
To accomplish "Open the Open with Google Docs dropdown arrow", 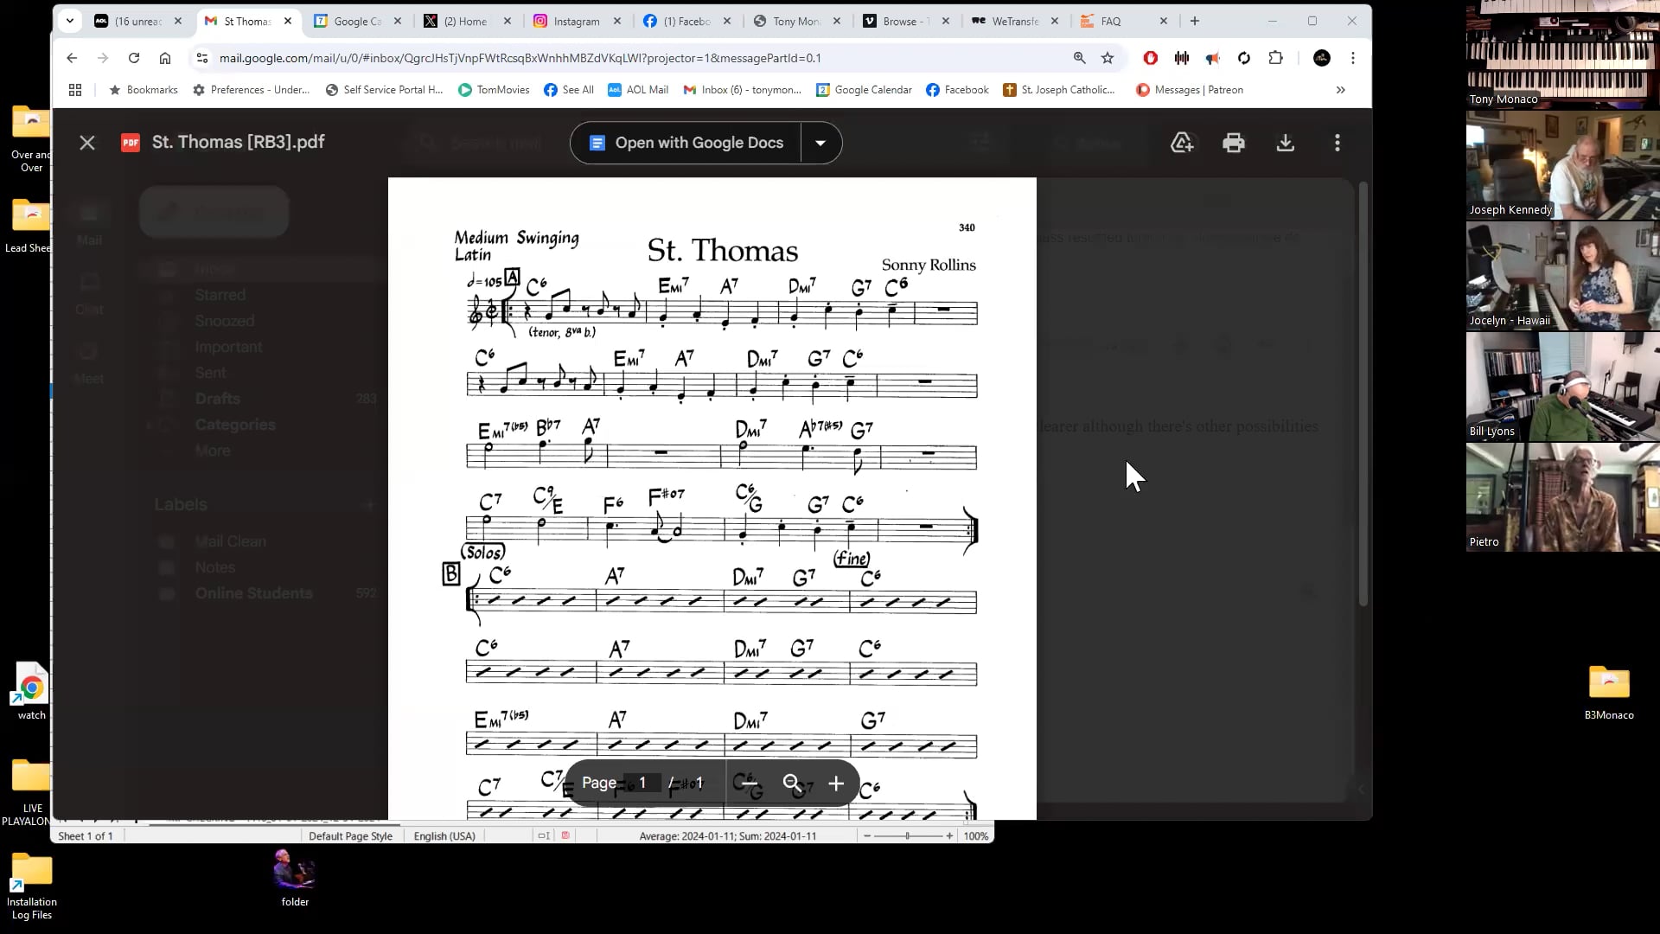I will click(x=820, y=143).
